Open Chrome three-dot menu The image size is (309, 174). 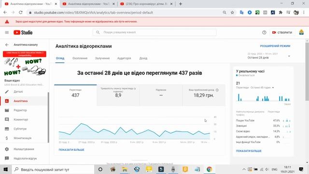pos(304,13)
